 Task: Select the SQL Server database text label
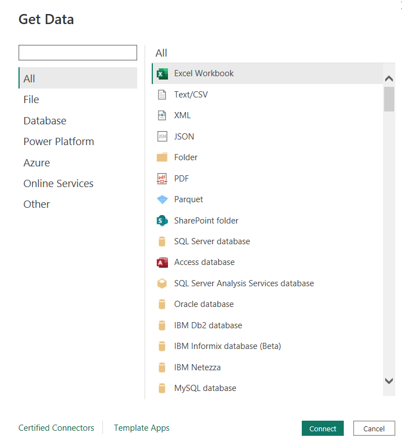(x=212, y=241)
